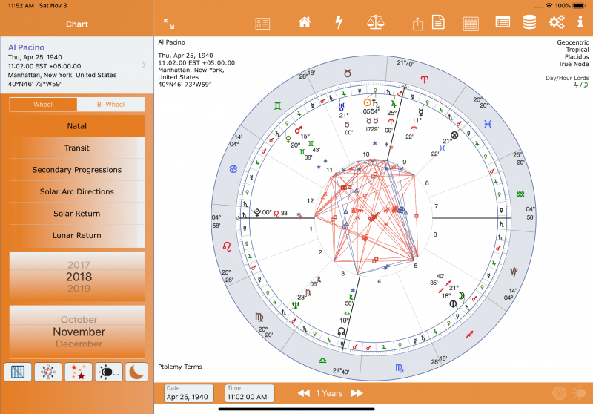
Task: Select 2019 in the year picker
Action: tap(78, 287)
